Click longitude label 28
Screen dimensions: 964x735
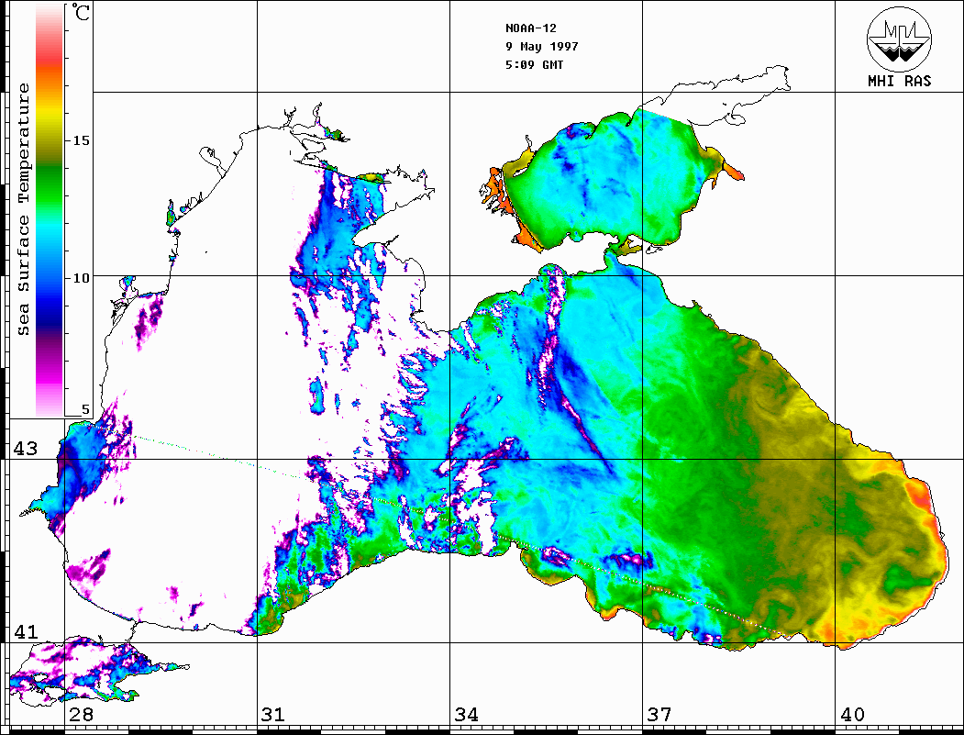tap(81, 715)
